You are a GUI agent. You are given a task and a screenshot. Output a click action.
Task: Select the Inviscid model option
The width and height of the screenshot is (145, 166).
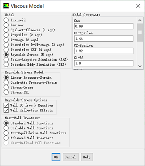tap(6, 20)
